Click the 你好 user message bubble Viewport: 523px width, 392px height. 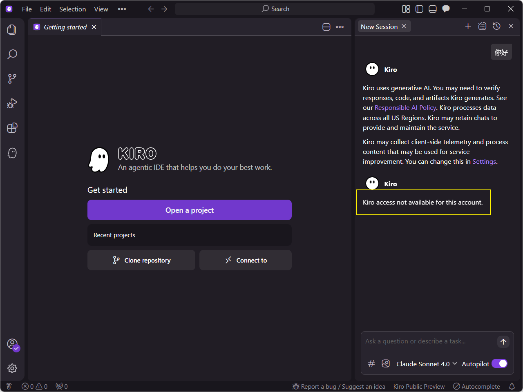tap(501, 52)
